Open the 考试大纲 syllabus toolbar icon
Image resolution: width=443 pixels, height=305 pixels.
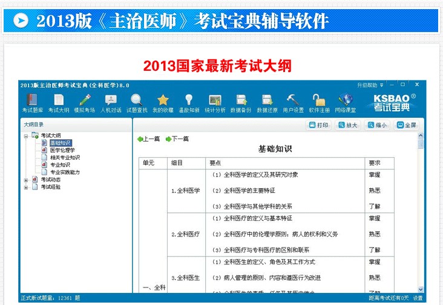coord(59,103)
